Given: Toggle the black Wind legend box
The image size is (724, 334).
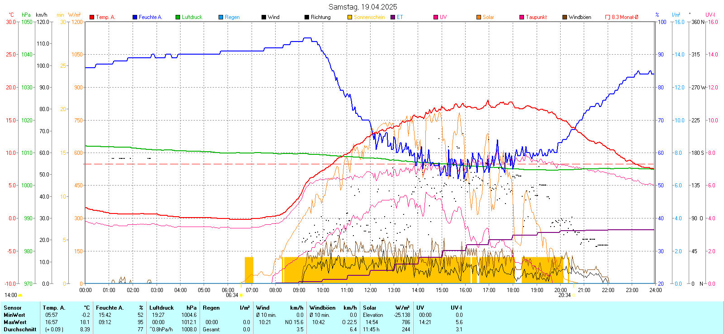Looking at the screenshot, I should click(264, 17).
